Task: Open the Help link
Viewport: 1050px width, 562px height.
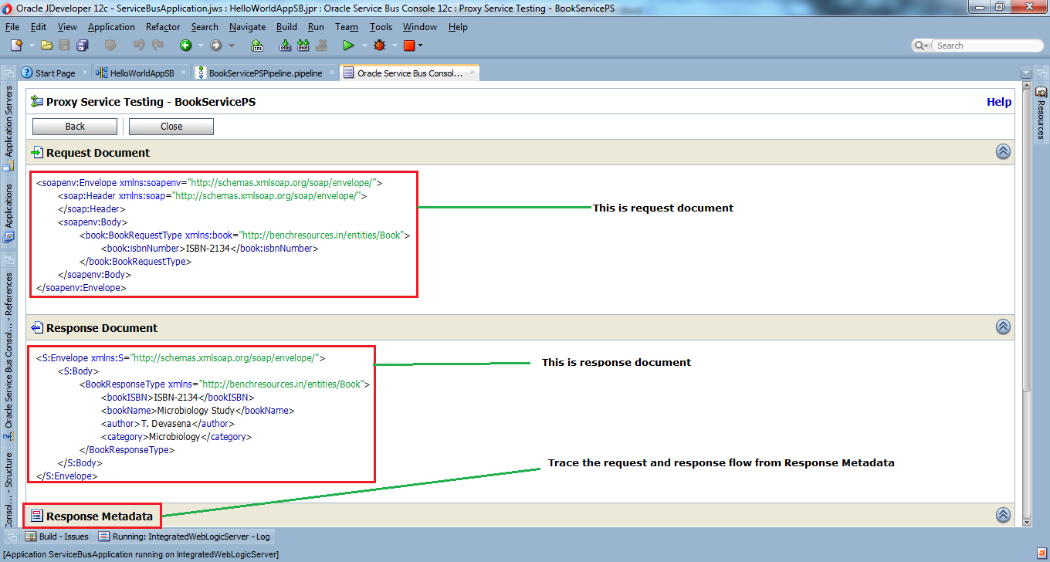Action: (x=999, y=102)
